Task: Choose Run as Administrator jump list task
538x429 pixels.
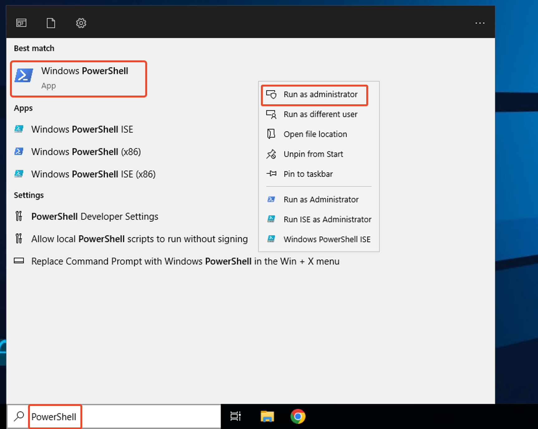Action: (x=319, y=200)
